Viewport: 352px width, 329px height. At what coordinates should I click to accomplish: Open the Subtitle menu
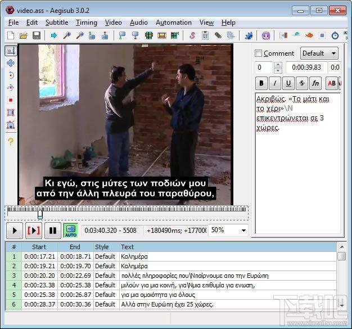coord(57,22)
